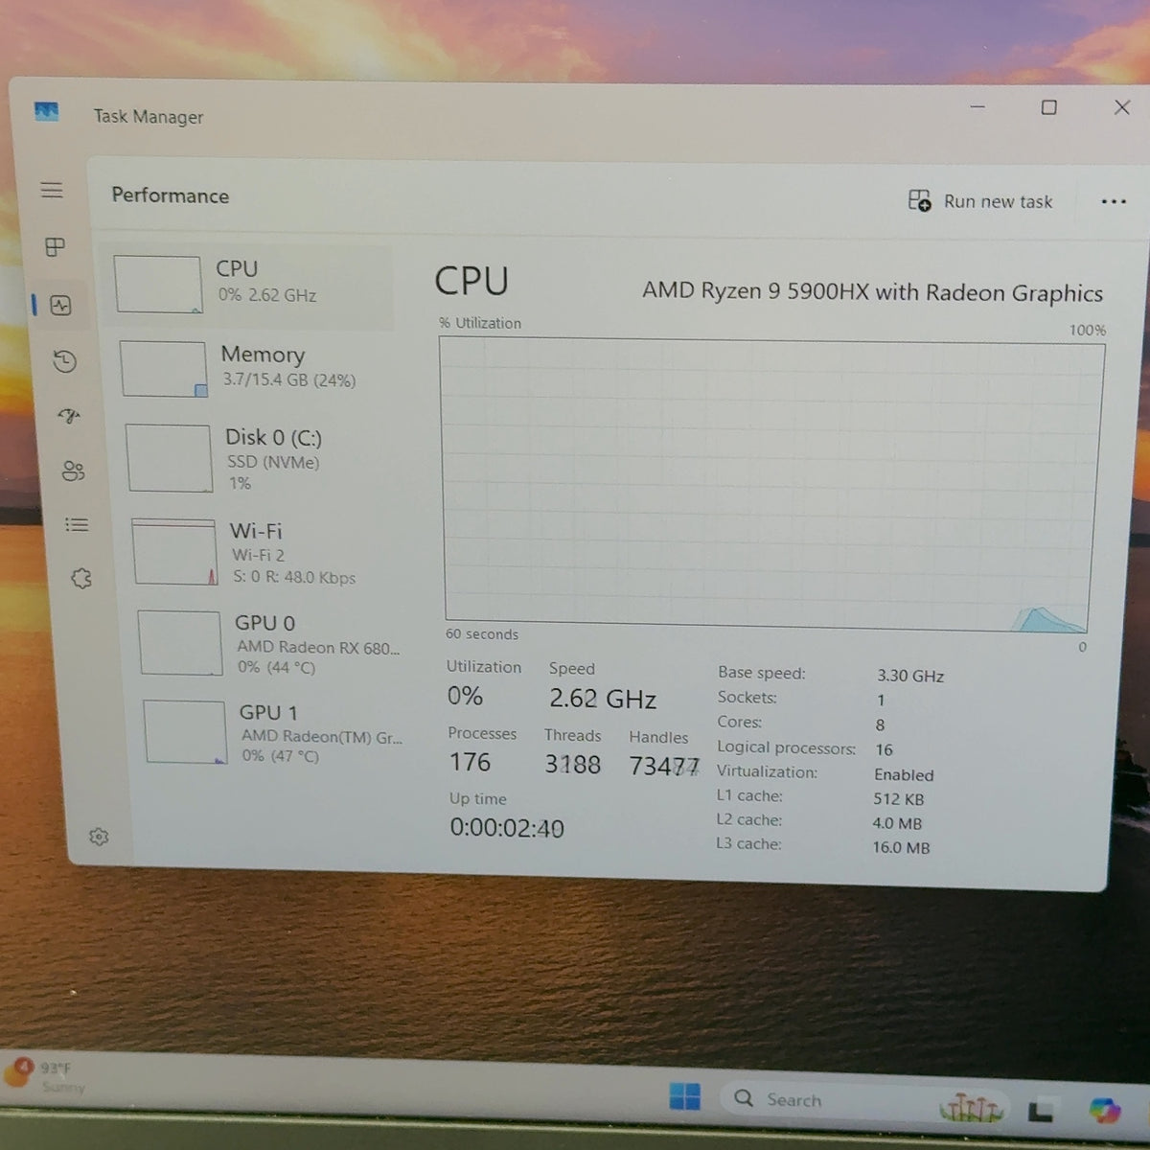Open the Startup apps icon

69,416
